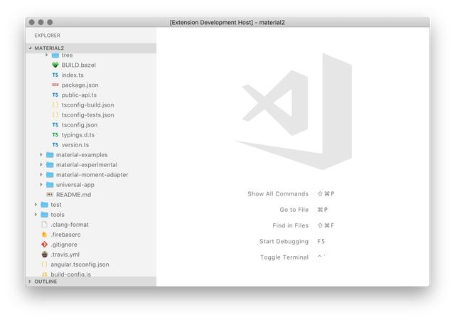This screenshot has height=320, width=455.
Task: Click the material-examples folder icon
Action: coord(50,155)
